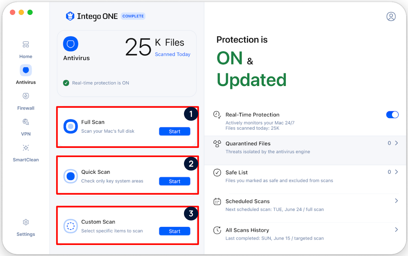Go to the Home label in sidebar

[26, 56]
